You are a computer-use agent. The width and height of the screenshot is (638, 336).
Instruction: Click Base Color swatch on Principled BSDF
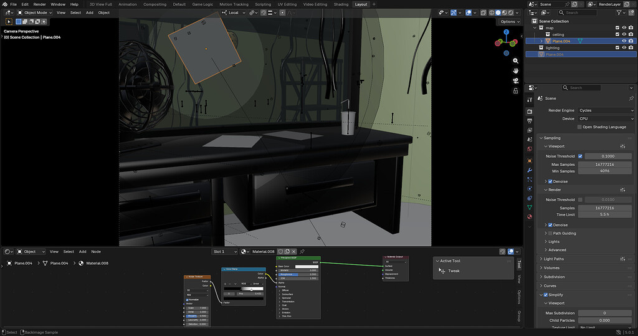point(307,266)
